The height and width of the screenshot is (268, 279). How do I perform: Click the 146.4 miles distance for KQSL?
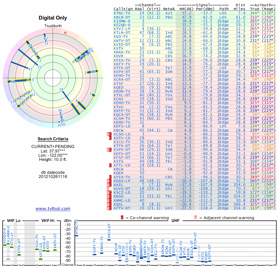click(240, 204)
